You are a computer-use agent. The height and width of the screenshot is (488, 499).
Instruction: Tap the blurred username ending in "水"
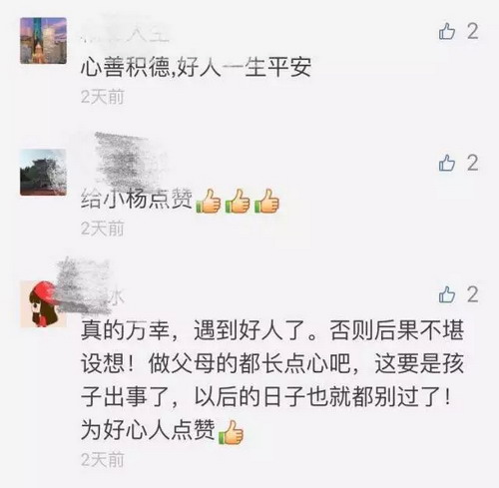[x=92, y=289]
